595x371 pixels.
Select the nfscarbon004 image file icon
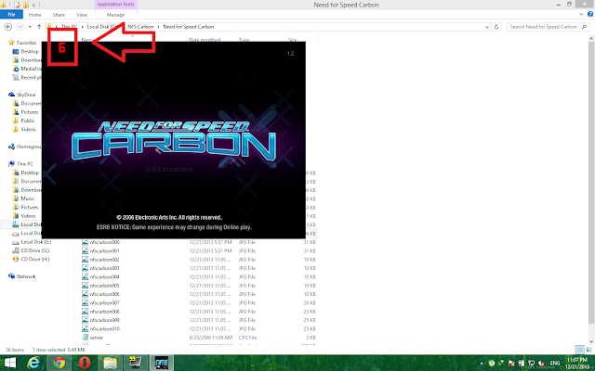click(x=85, y=276)
